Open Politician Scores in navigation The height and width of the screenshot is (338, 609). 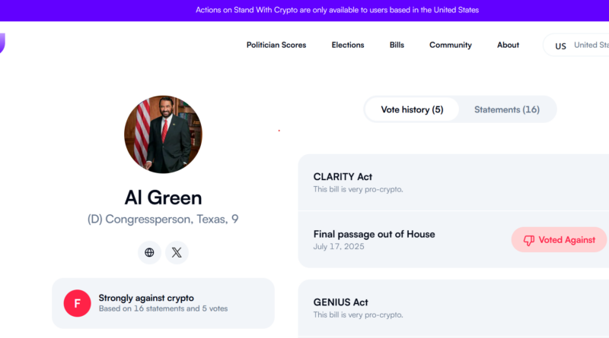point(276,45)
